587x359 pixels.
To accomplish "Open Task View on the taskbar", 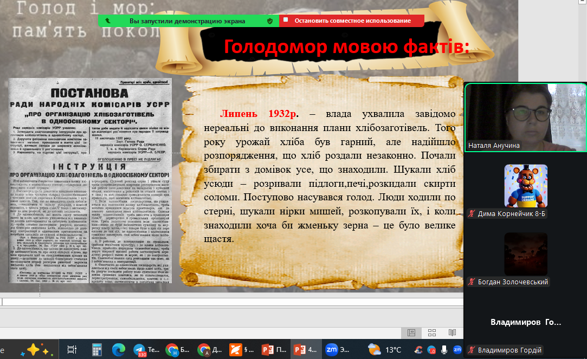I will 72,349.
